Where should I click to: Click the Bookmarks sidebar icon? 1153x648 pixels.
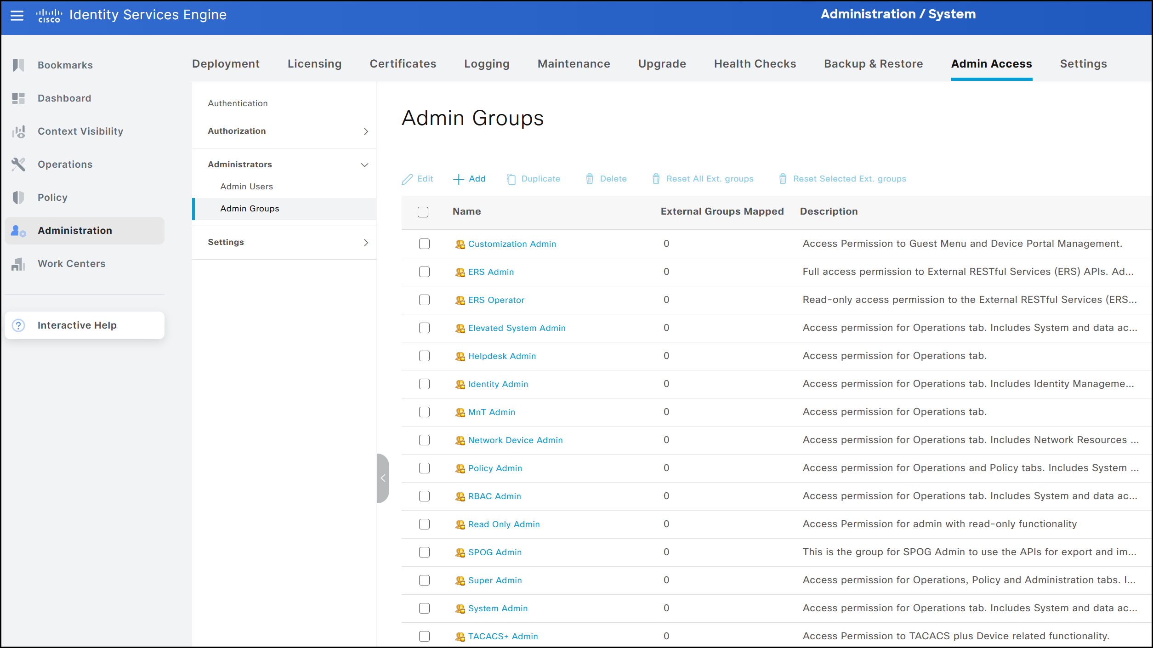pyautogui.click(x=18, y=65)
